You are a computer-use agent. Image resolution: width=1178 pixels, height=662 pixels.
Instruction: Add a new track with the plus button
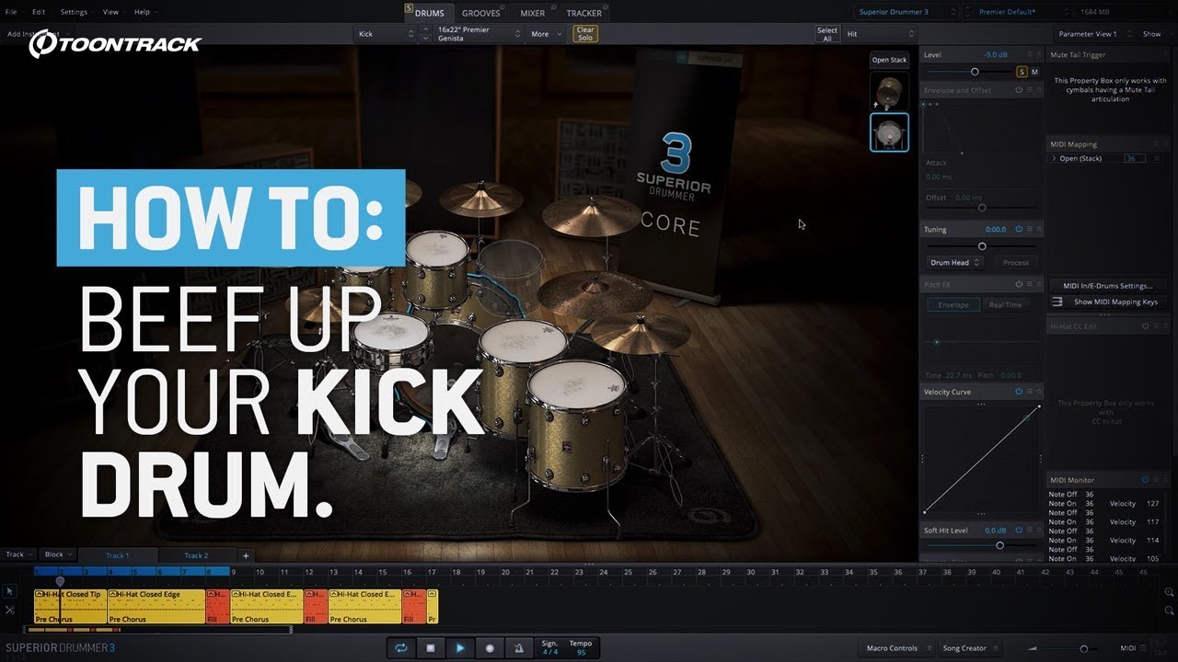[x=246, y=555]
